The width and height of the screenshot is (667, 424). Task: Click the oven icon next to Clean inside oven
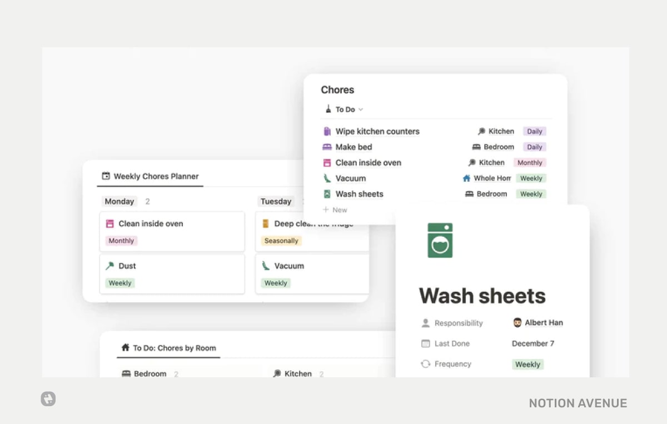coord(327,162)
